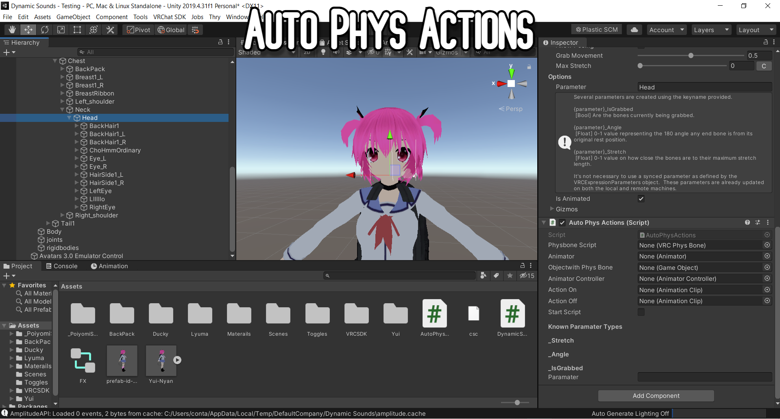Adjust the Grab Movement slider
780x419 pixels.
[691, 56]
